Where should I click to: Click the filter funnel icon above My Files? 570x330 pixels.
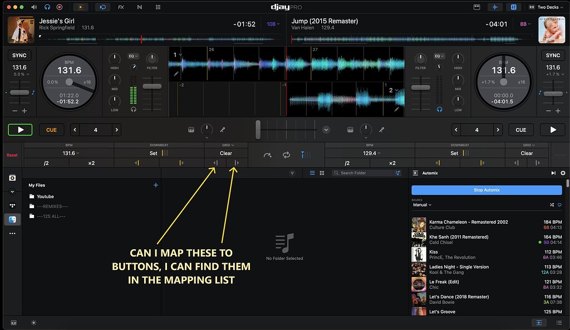(293, 173)
